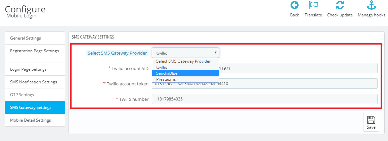Viewport: 388px width, 141px height.
Task: Go to SMS Notification Settings tab
Action: pos(35,82)
